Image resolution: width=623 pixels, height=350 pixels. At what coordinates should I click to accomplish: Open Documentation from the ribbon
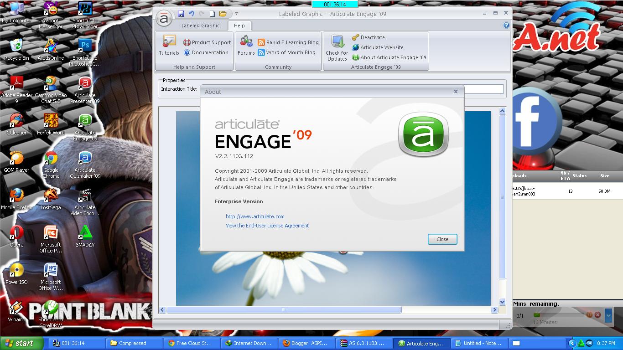tap(206, 52)
